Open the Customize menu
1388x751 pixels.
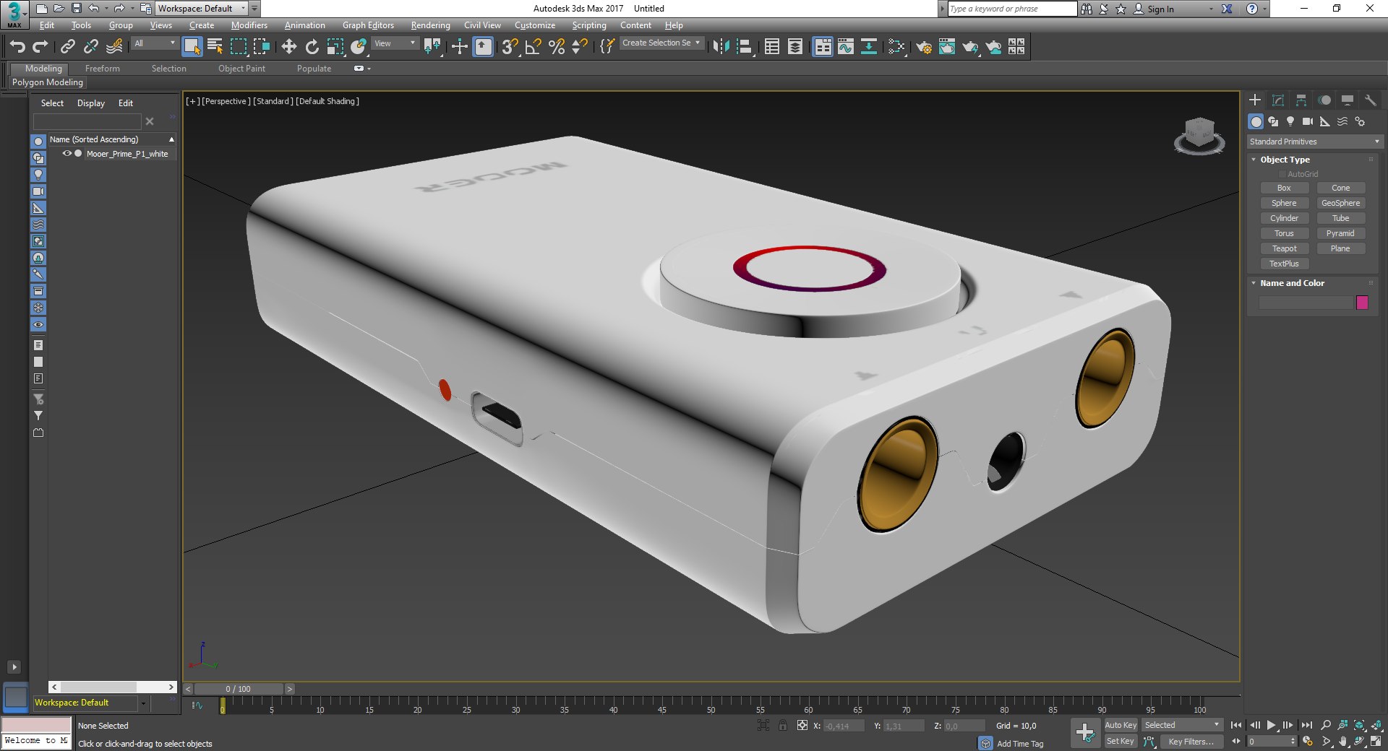pos(535,25)
